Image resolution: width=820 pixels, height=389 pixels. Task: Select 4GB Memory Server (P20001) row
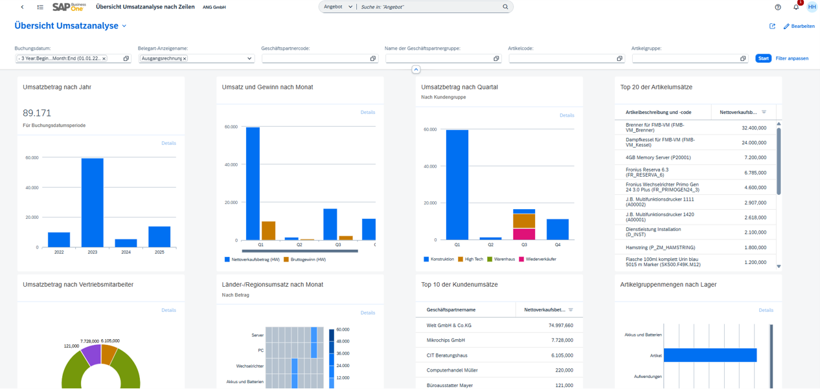coord(695,157)
